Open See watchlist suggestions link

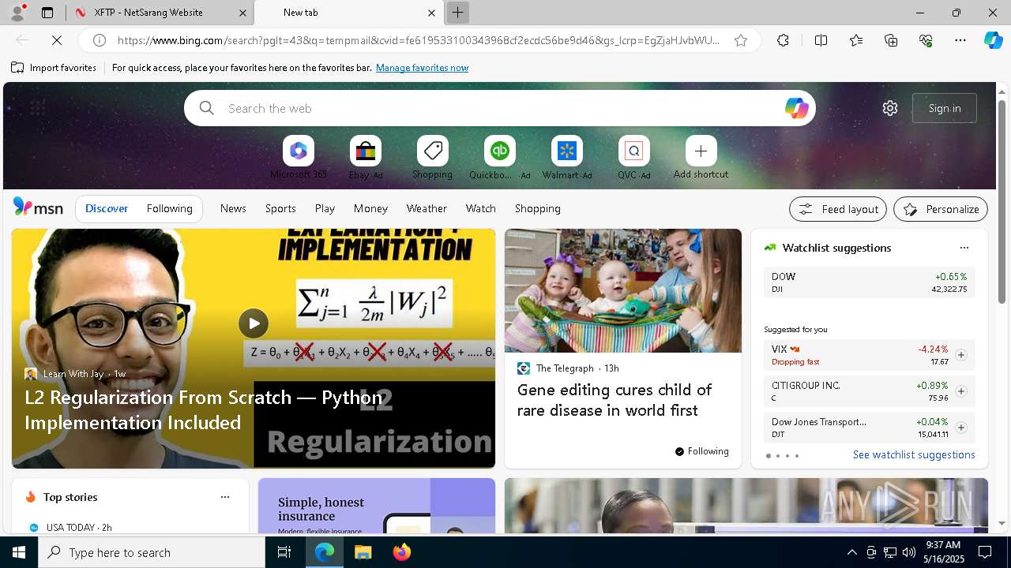click(x=914, y=454)
